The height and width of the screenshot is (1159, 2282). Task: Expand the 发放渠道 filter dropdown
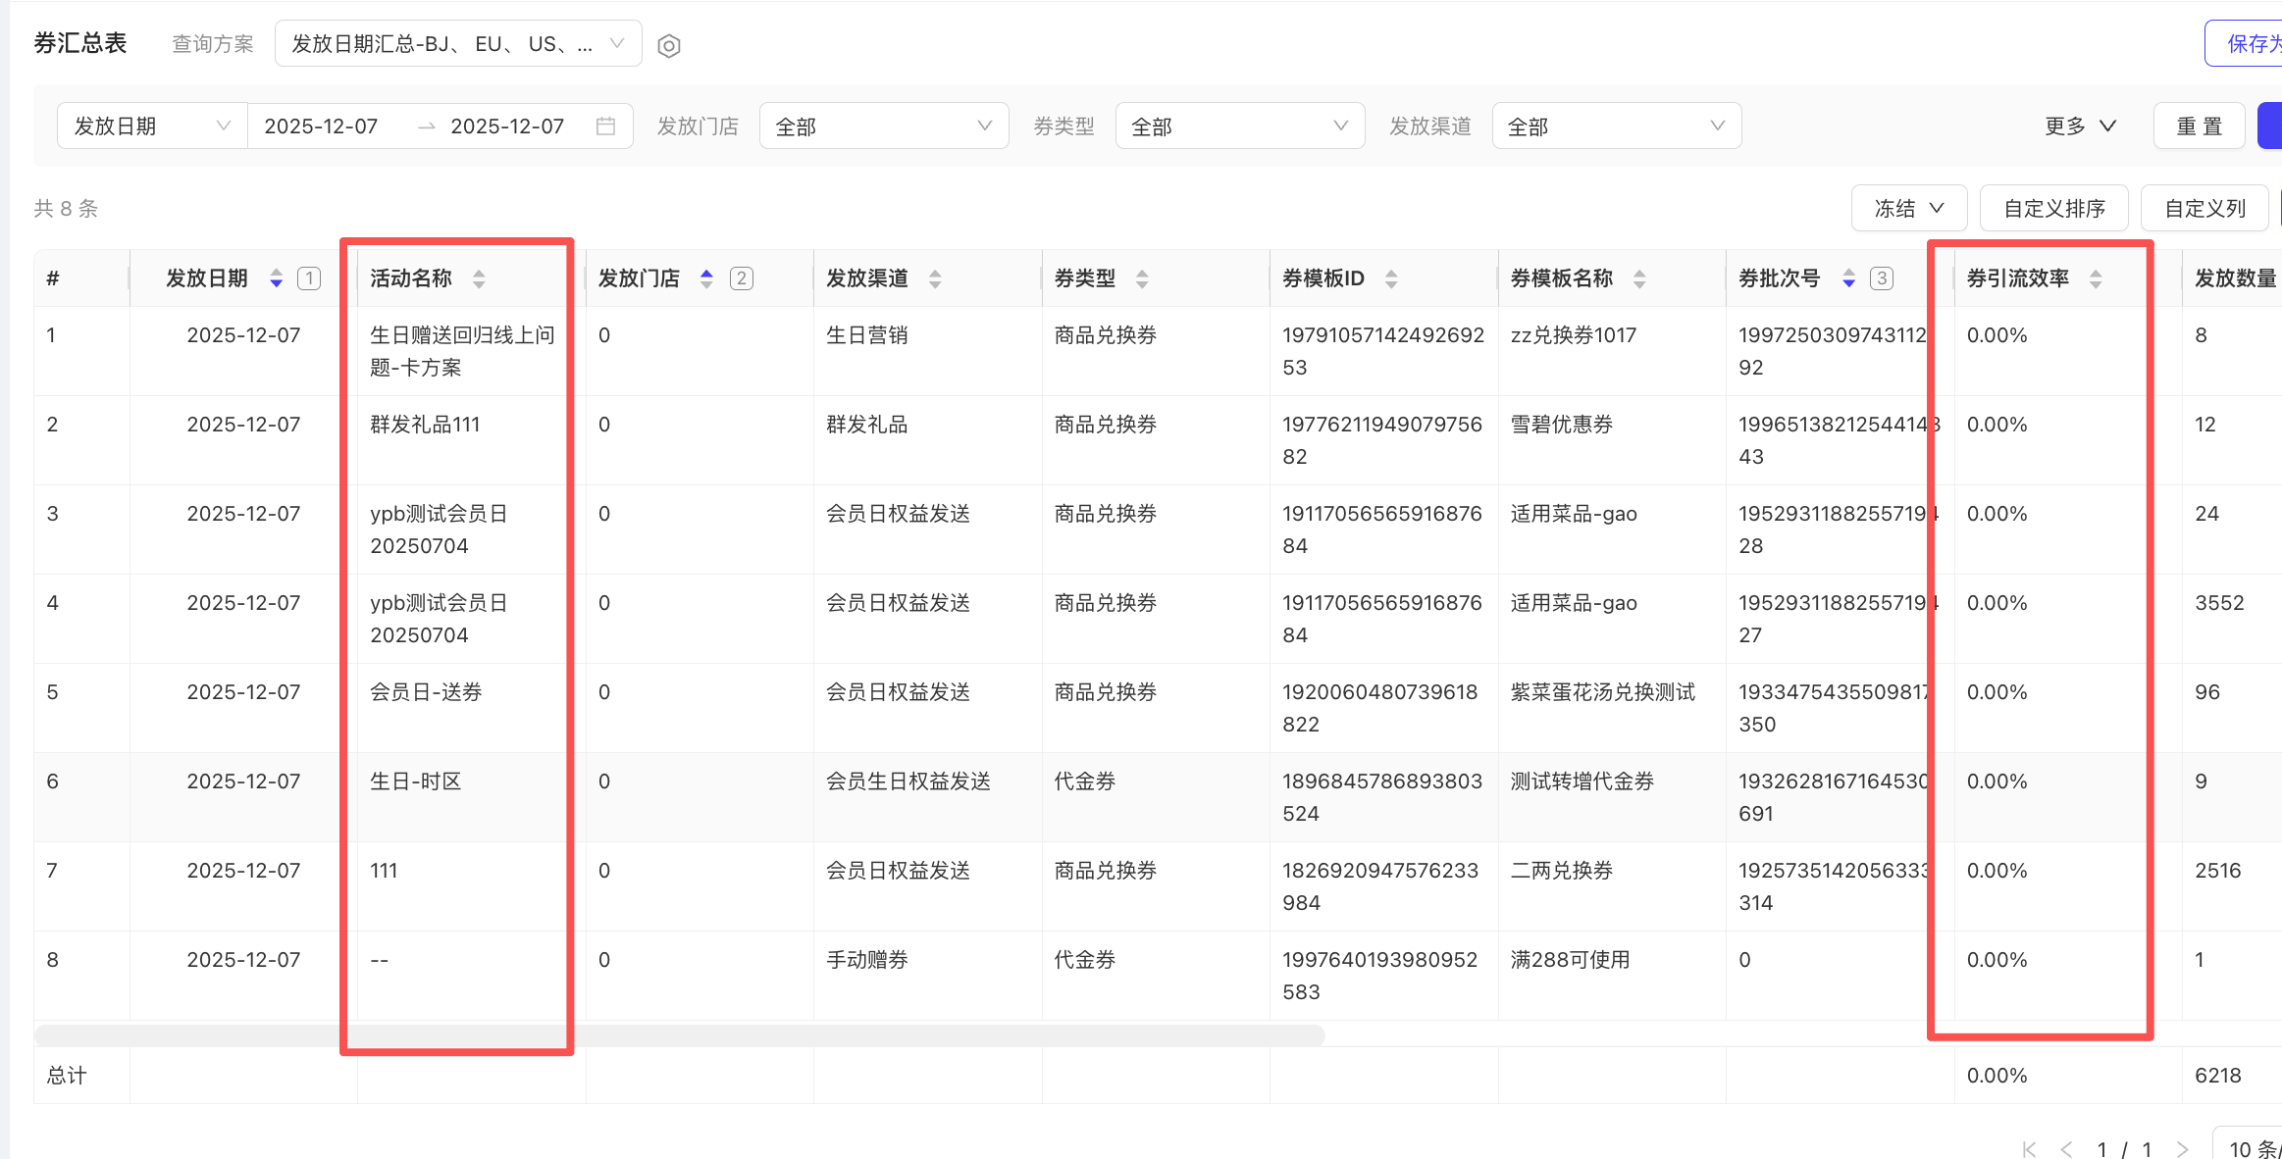pos(1616,126)
